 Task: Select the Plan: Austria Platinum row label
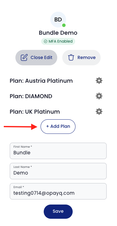point(41,81)
